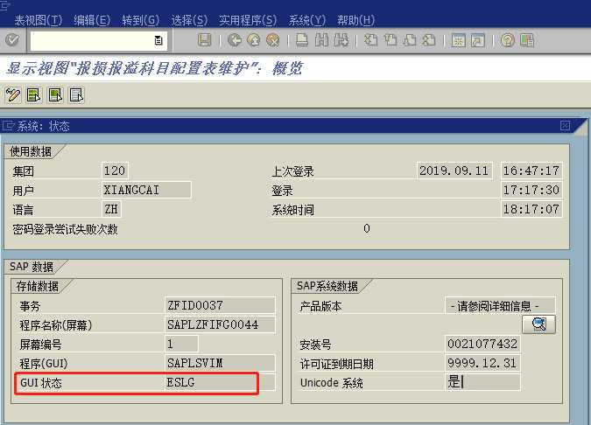The height and width of the screenshot is (425, 591).
Task: Click the yellow Help question mark icon
Action: (507, 40)
